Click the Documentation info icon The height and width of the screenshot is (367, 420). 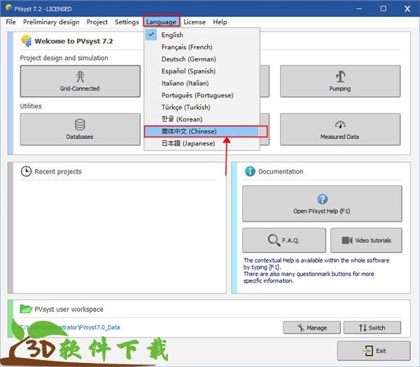tap(250, 171)
